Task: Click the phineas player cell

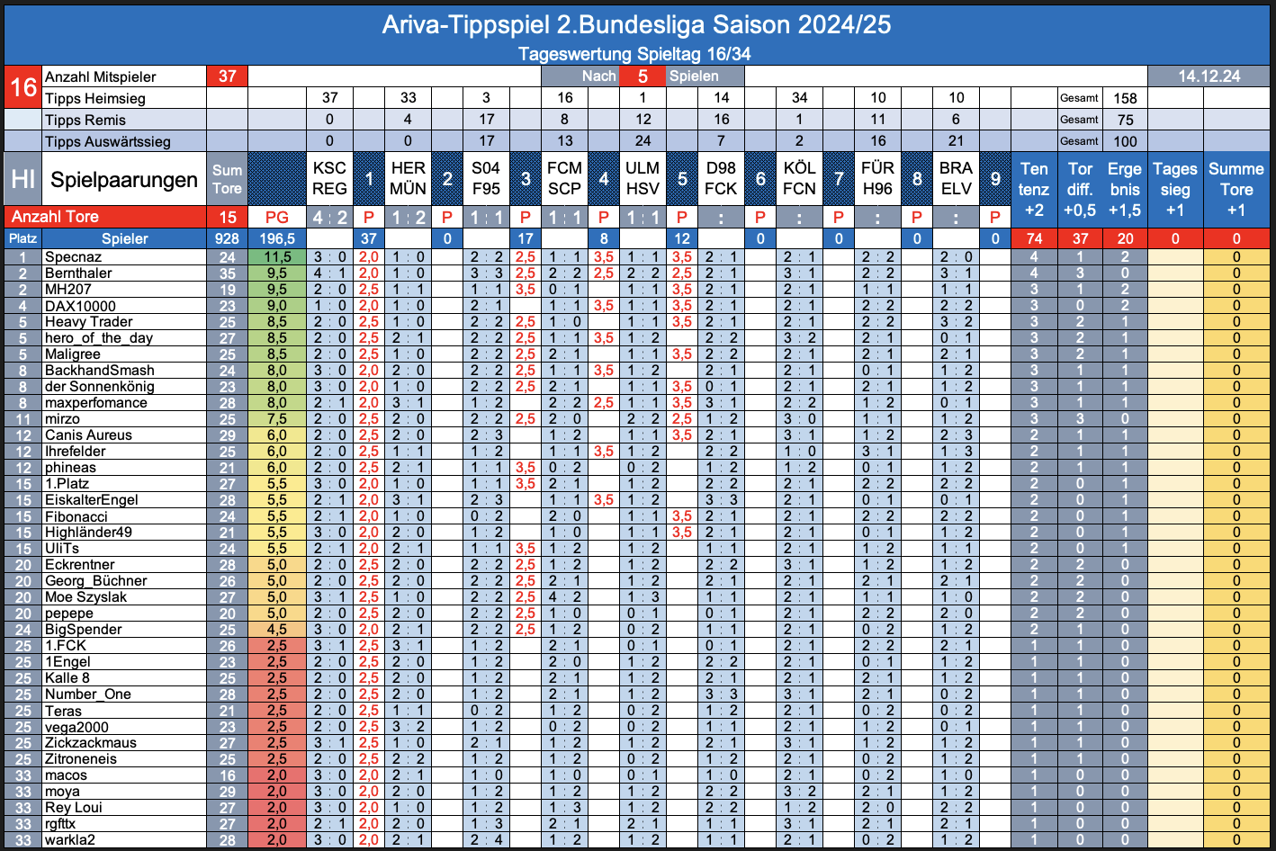Action: [x=124, y=468]
